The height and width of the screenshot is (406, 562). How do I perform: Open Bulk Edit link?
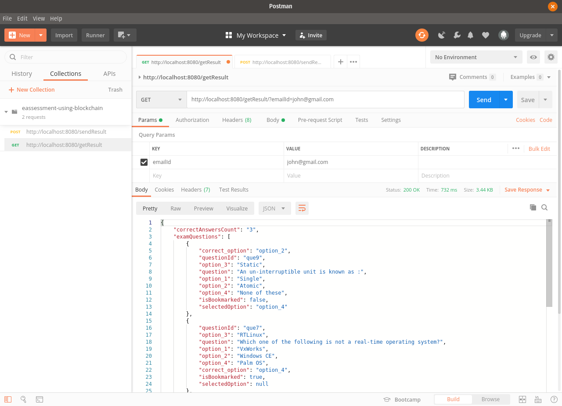(539, 149)
